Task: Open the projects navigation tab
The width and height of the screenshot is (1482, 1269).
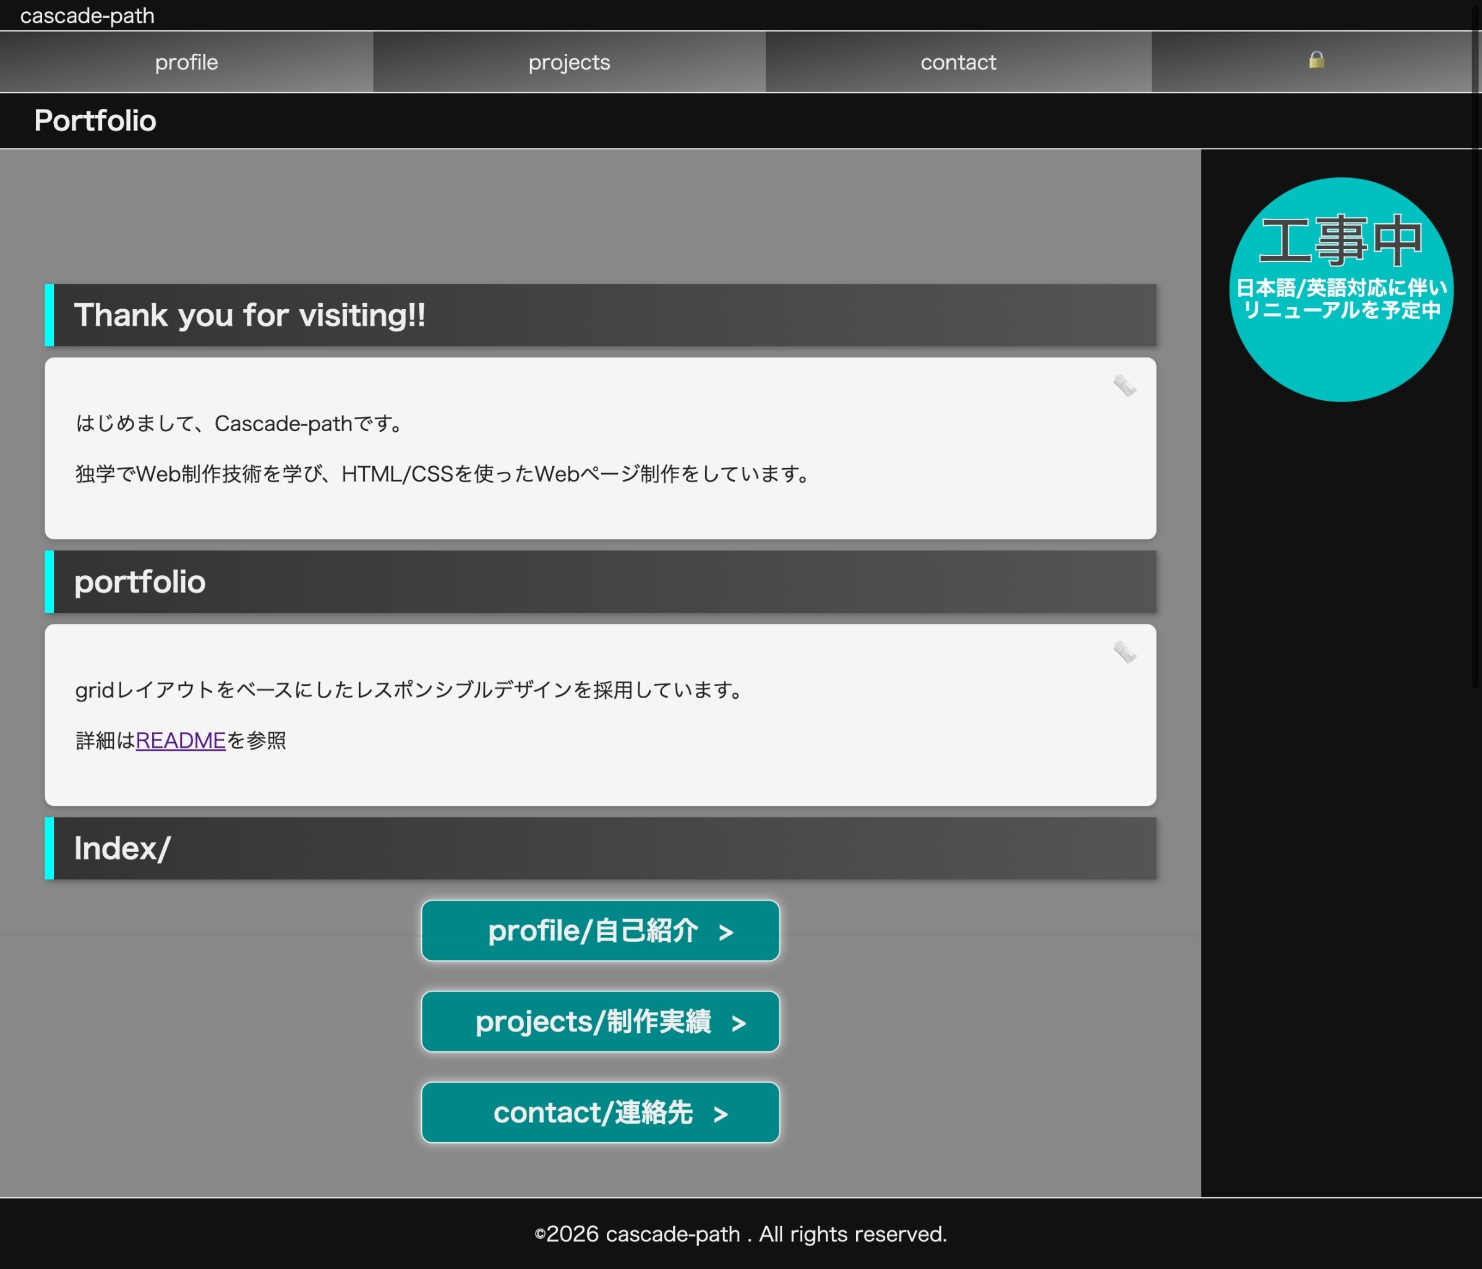Action: tap(569, 62)
